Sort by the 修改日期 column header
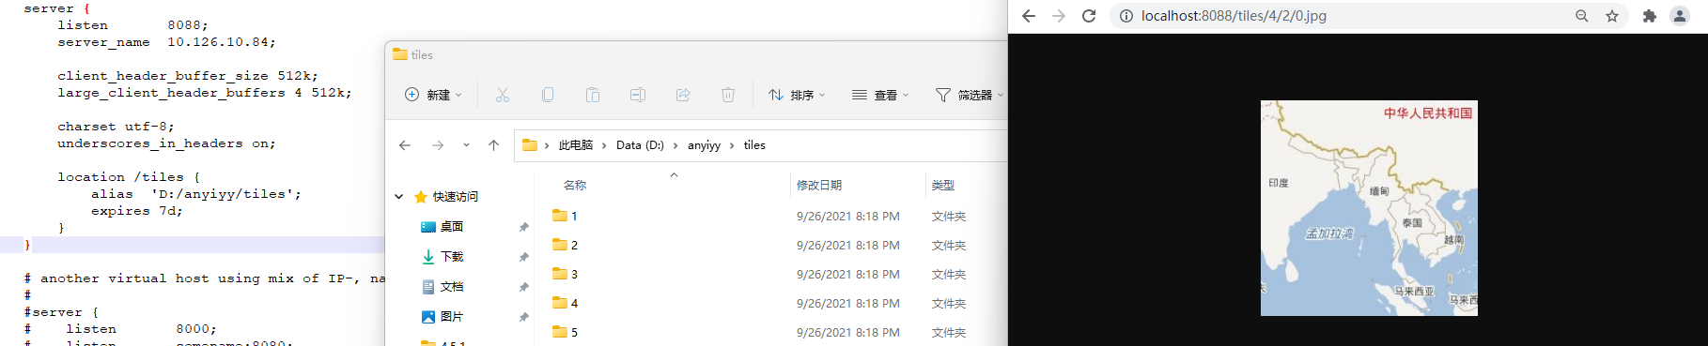The height and width of the screenshot is (346, 1708). click(x=819, y=186)
